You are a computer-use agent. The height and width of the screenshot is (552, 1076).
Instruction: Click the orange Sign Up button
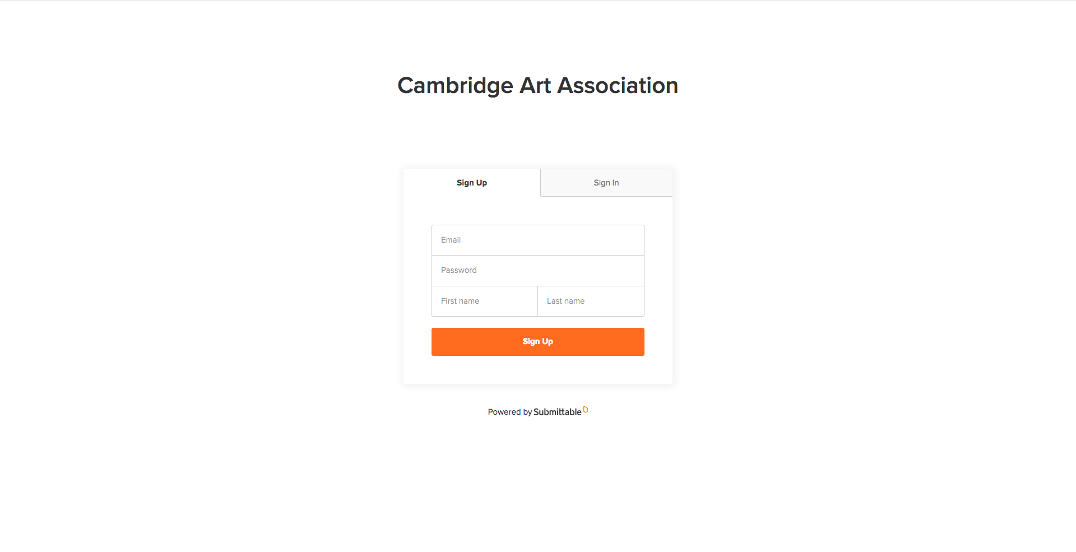(x=538, y=342)
